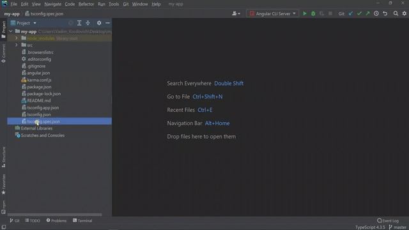The image size is (409, 230).
Task: Expand the node_modules folder
Action: coord(17,38)
